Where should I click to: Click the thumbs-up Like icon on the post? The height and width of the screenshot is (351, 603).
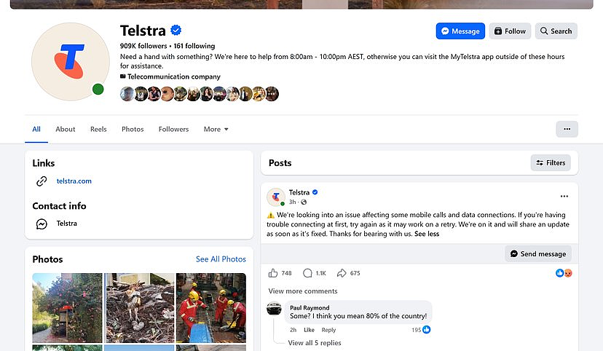pyautogui.click(x=273, y=273)
